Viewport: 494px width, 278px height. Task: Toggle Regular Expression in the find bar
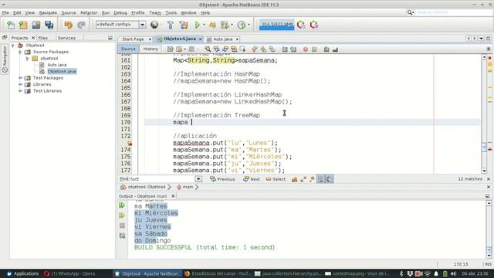pos(312,179)
